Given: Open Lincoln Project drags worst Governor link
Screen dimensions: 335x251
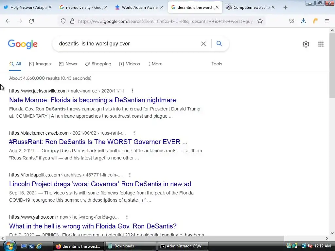Looking at the screenshot, I should pos(100,184).
